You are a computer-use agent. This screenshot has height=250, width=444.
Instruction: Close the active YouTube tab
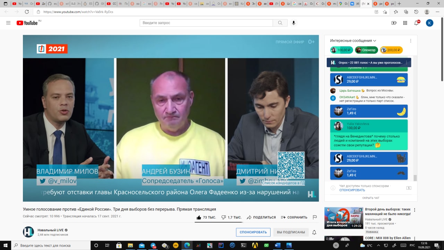pyautogui.click(x=368, y=4)
